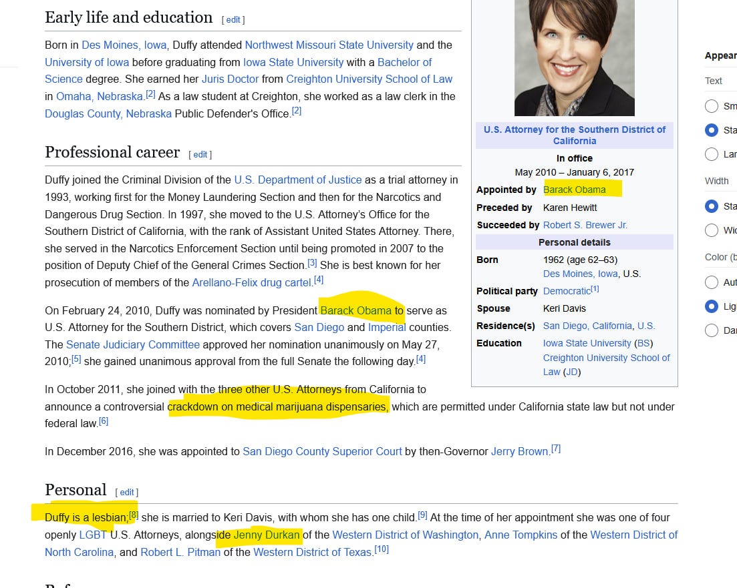Screen dimensions: 737x588
Task: Click citation [8] after lesbian
Action: (x=134, y=515)
